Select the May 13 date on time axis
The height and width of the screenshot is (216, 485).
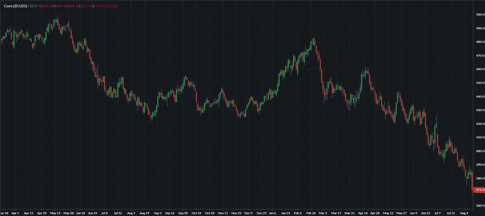coord(55,213)
